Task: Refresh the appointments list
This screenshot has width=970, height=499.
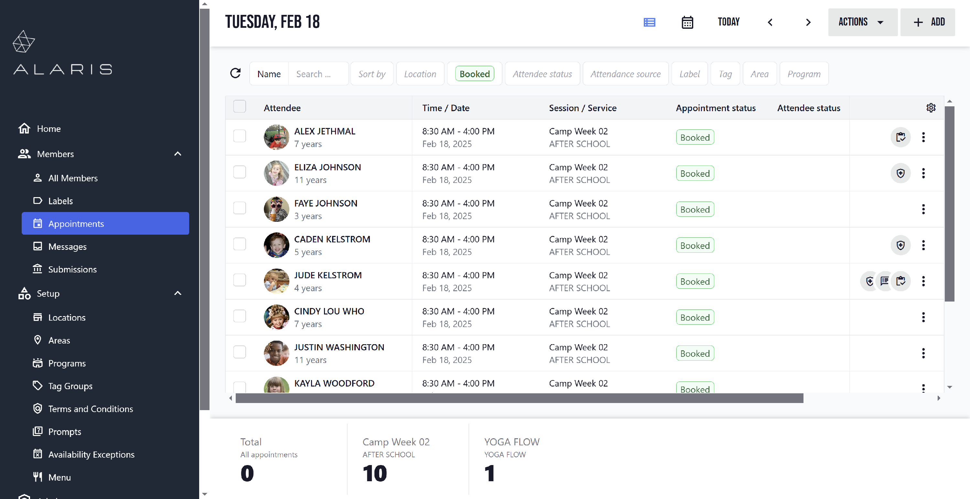Action: tap(235, 73)
